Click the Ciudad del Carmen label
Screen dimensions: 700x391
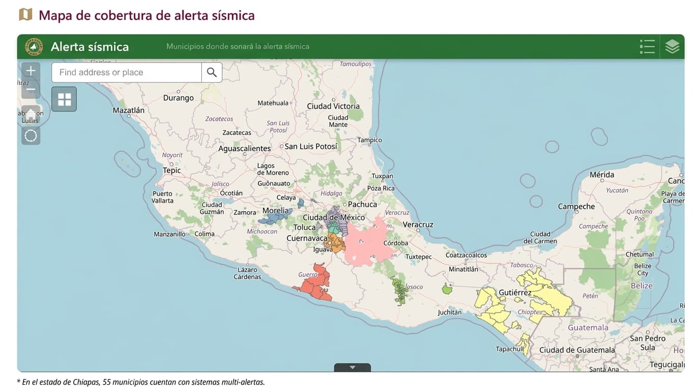(x=540, y=238)
